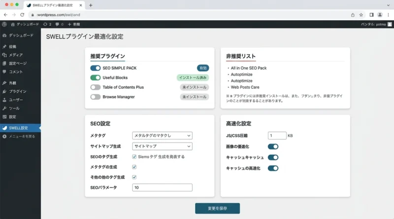Click the WordPress logo in admin bar
The height and width of the screenshot is (219, 394).
point(4,24)
